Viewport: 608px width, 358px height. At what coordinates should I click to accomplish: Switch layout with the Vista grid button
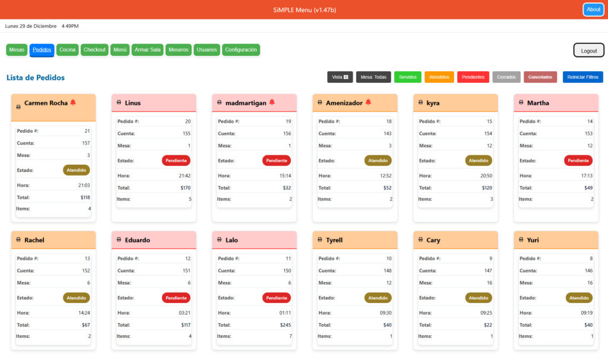click(x=340, y=77)
